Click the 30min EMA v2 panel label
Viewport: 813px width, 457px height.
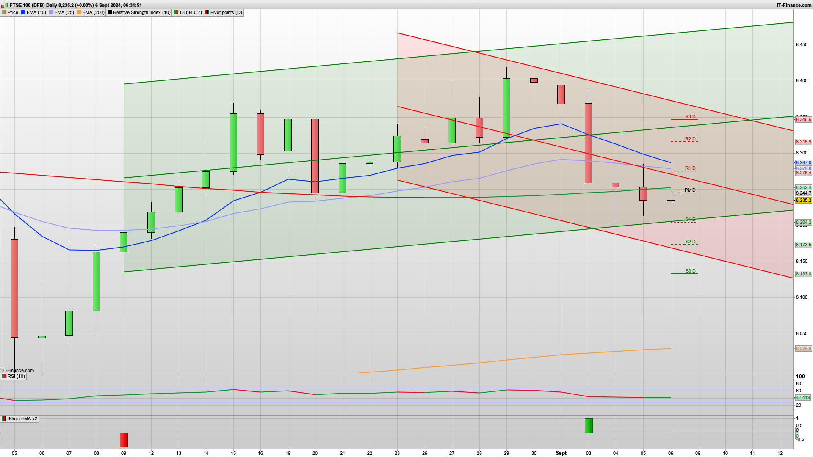19,418
